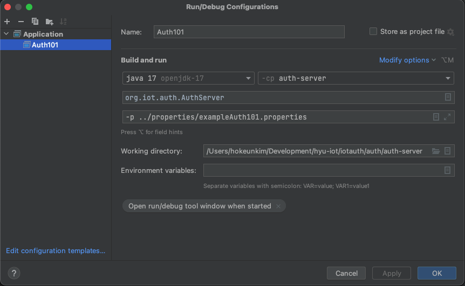Open the Modify options dropdown

point(407,60)
